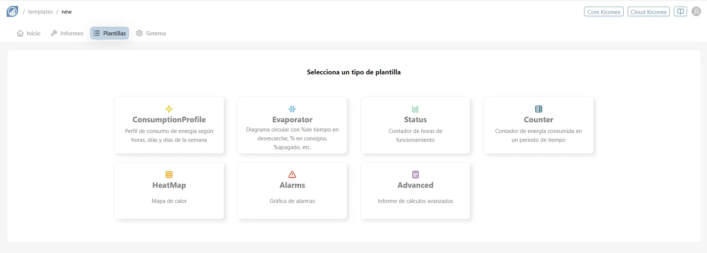Click the Evaporator snowflake icon
The height and width of the screenshot is (253, 707).
[292, 109]
